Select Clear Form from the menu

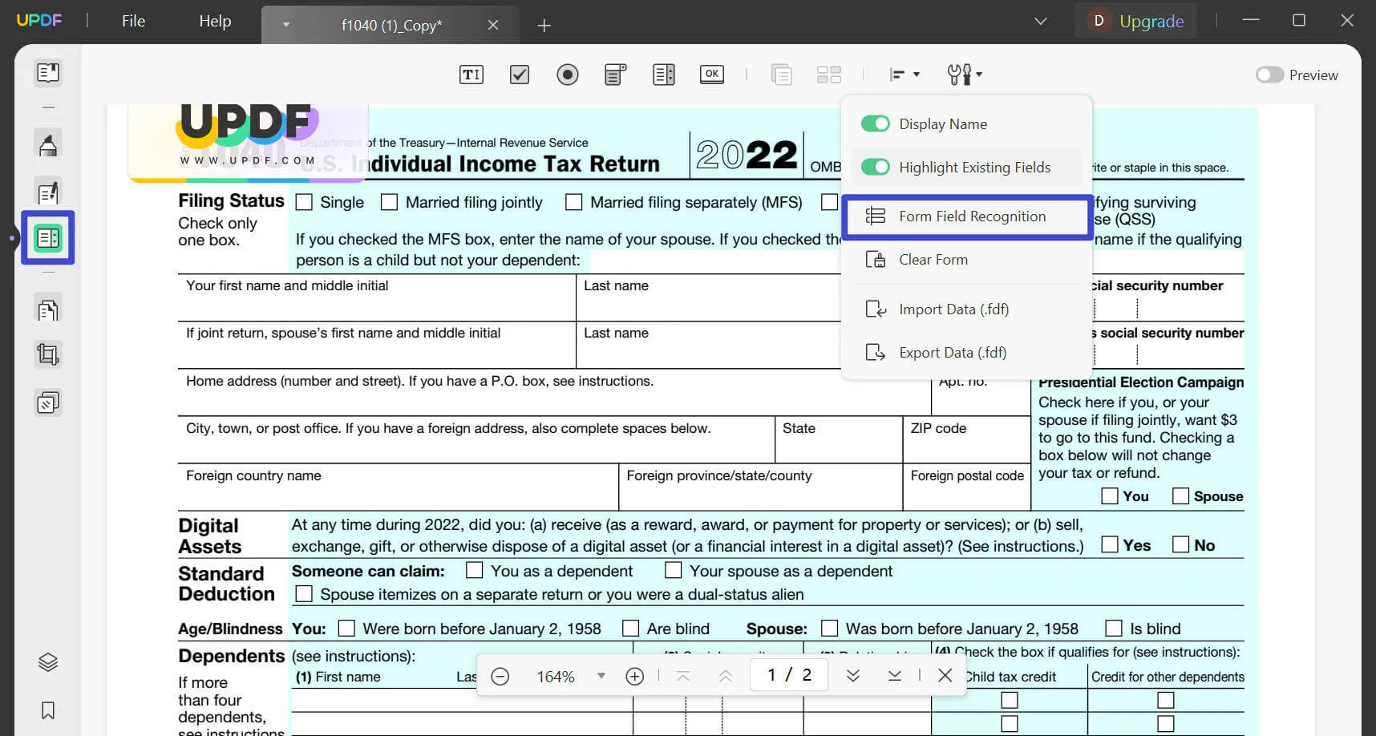(x=933, y=260)
